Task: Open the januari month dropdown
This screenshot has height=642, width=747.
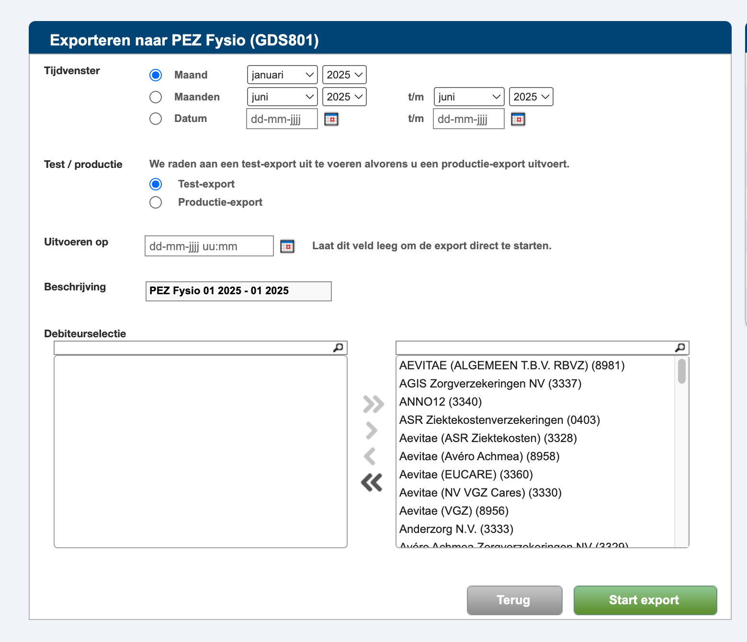Action: point(283,75)
